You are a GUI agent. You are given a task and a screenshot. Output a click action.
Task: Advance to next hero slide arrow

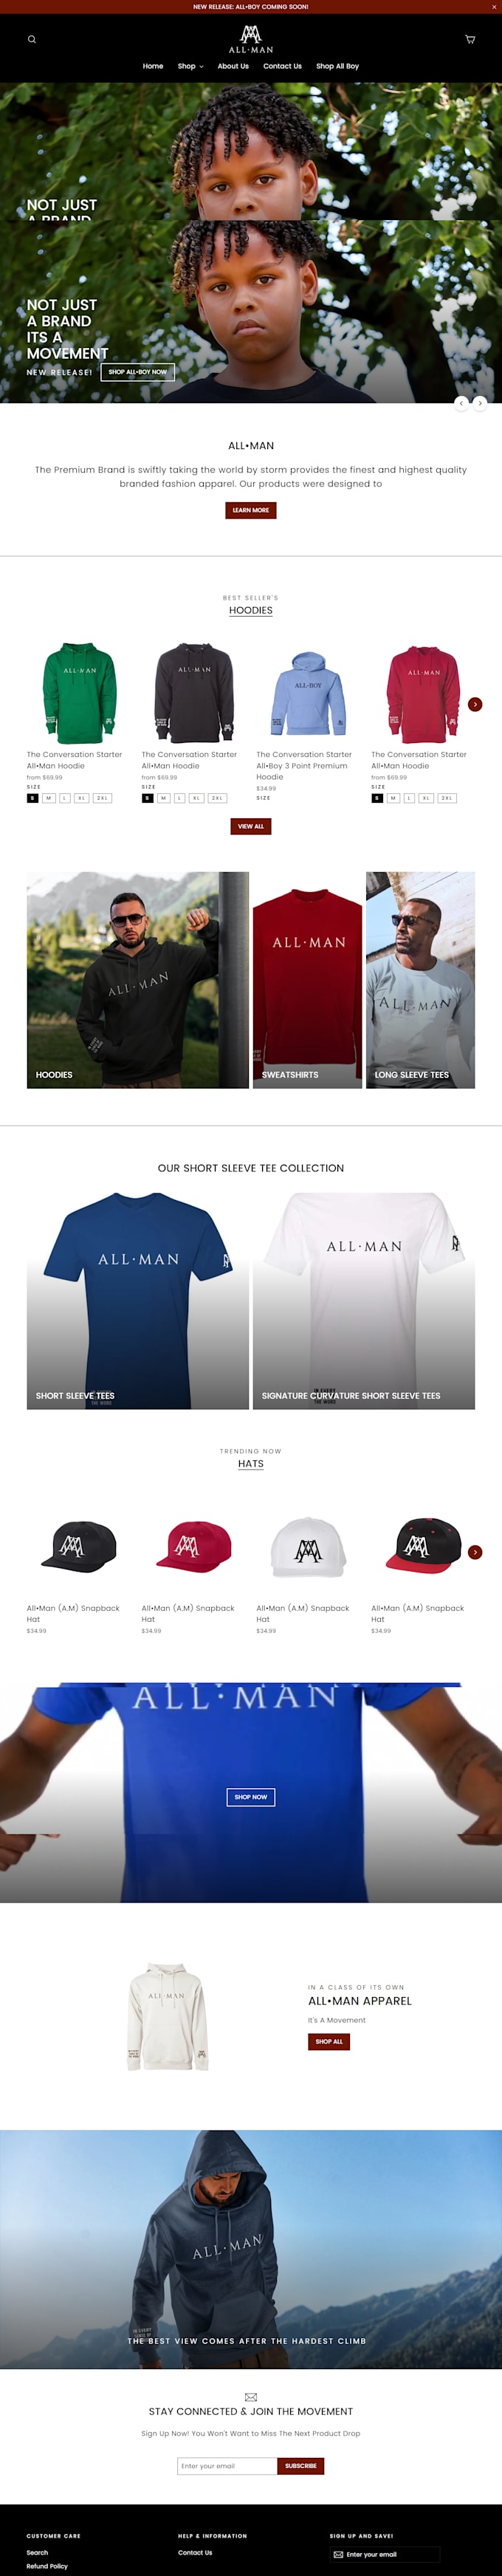click(x=480, y=403)
